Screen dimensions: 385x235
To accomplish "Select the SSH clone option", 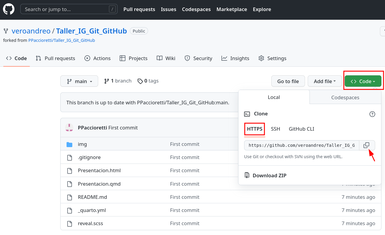I will click(275, 129).
